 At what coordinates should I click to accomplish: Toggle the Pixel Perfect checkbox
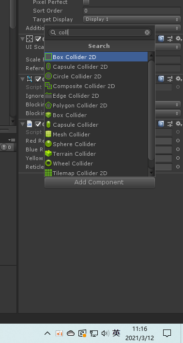(86, 2)
